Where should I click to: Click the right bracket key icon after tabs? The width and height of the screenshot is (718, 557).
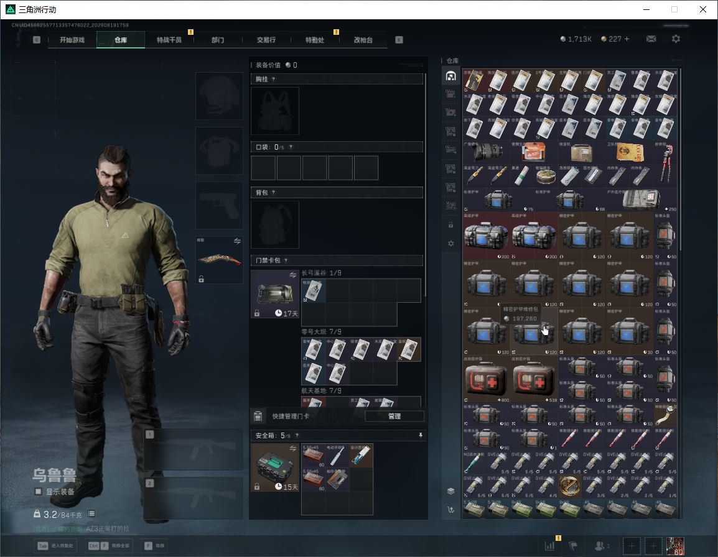point(399,40)
